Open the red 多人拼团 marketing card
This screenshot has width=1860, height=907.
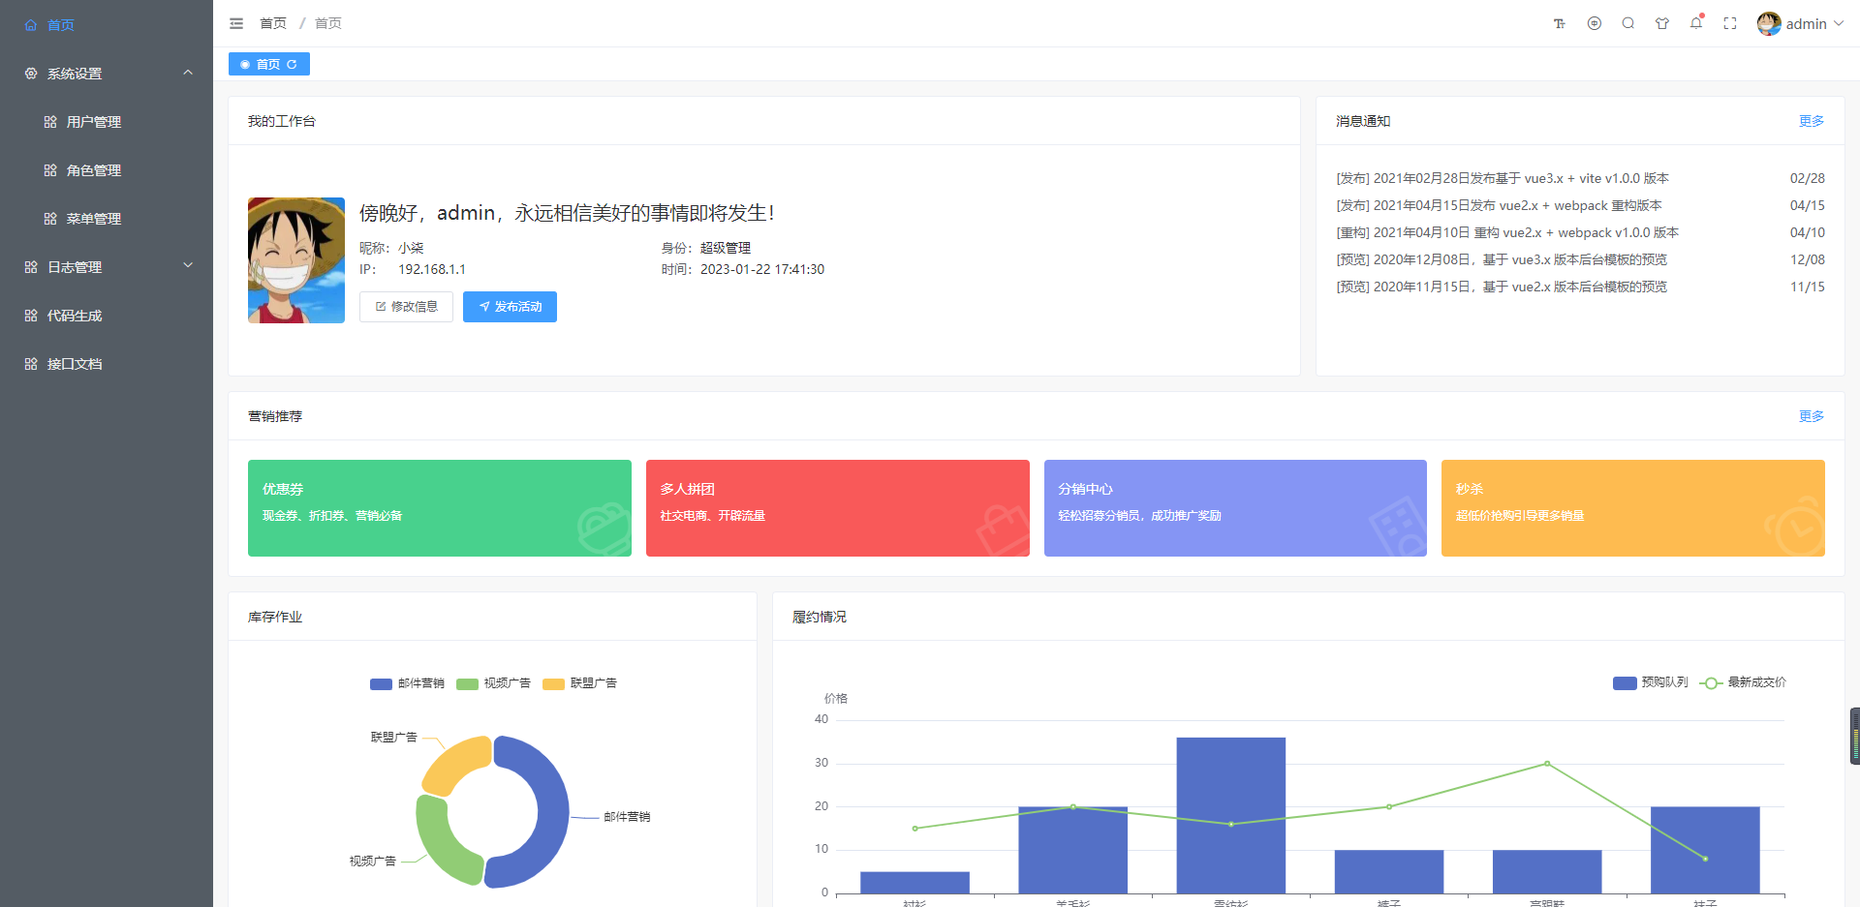click(838, 508)
